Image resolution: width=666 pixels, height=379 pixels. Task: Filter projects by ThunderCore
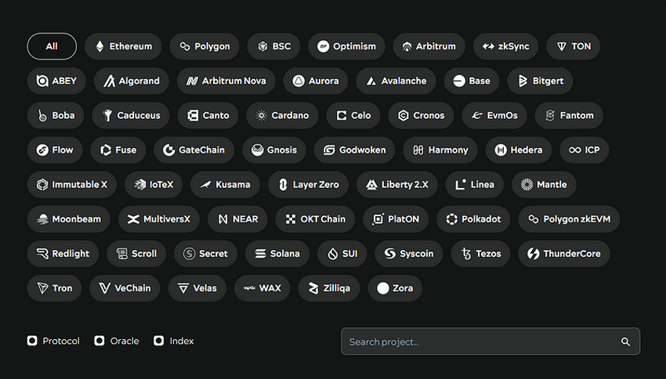click(x=563, y=254)
